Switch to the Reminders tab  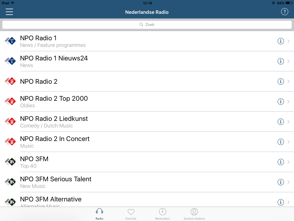[163, 214]
